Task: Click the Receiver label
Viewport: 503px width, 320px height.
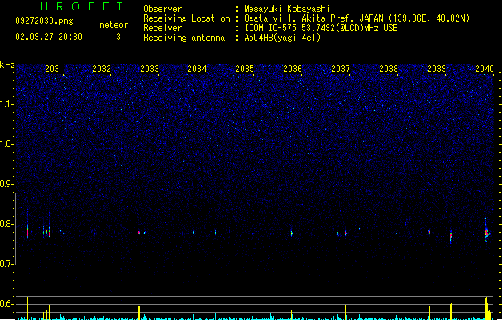Action: point(162,28)
